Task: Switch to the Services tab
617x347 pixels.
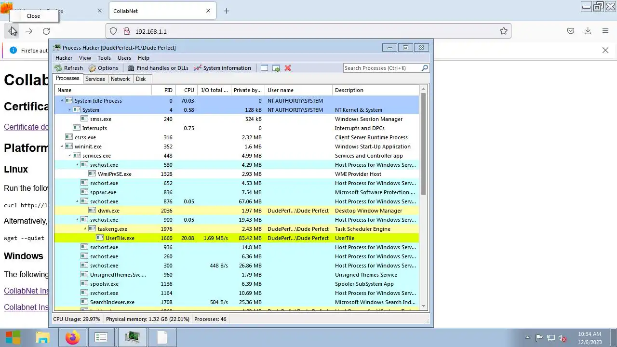Action: 95,79
